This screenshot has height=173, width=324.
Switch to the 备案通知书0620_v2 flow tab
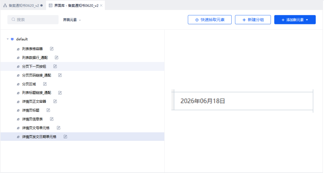23,6
